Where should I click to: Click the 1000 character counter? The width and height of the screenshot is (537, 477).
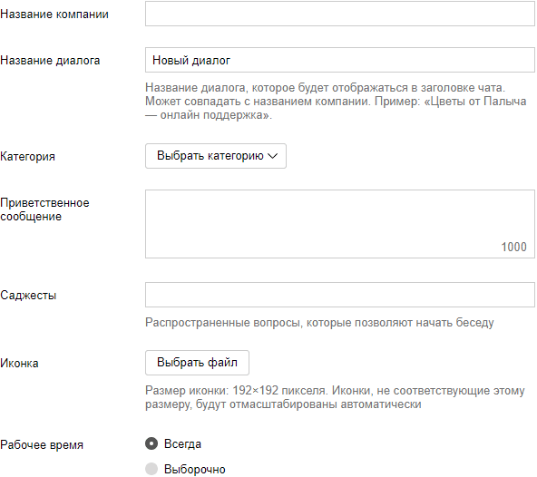(513, 247)
